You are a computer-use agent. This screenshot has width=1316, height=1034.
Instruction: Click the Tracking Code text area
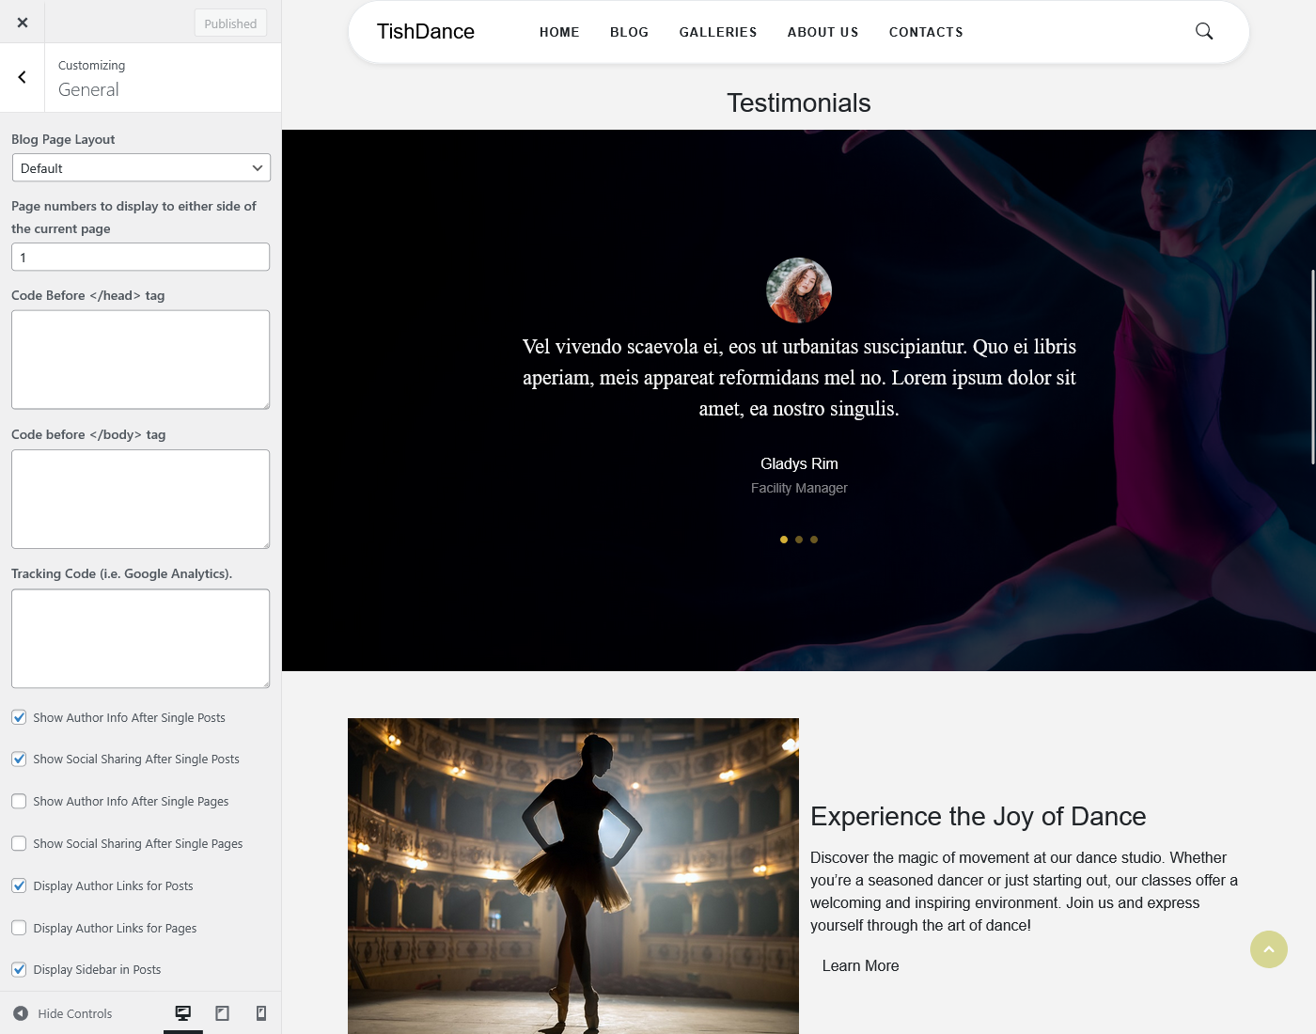(141, 638)
